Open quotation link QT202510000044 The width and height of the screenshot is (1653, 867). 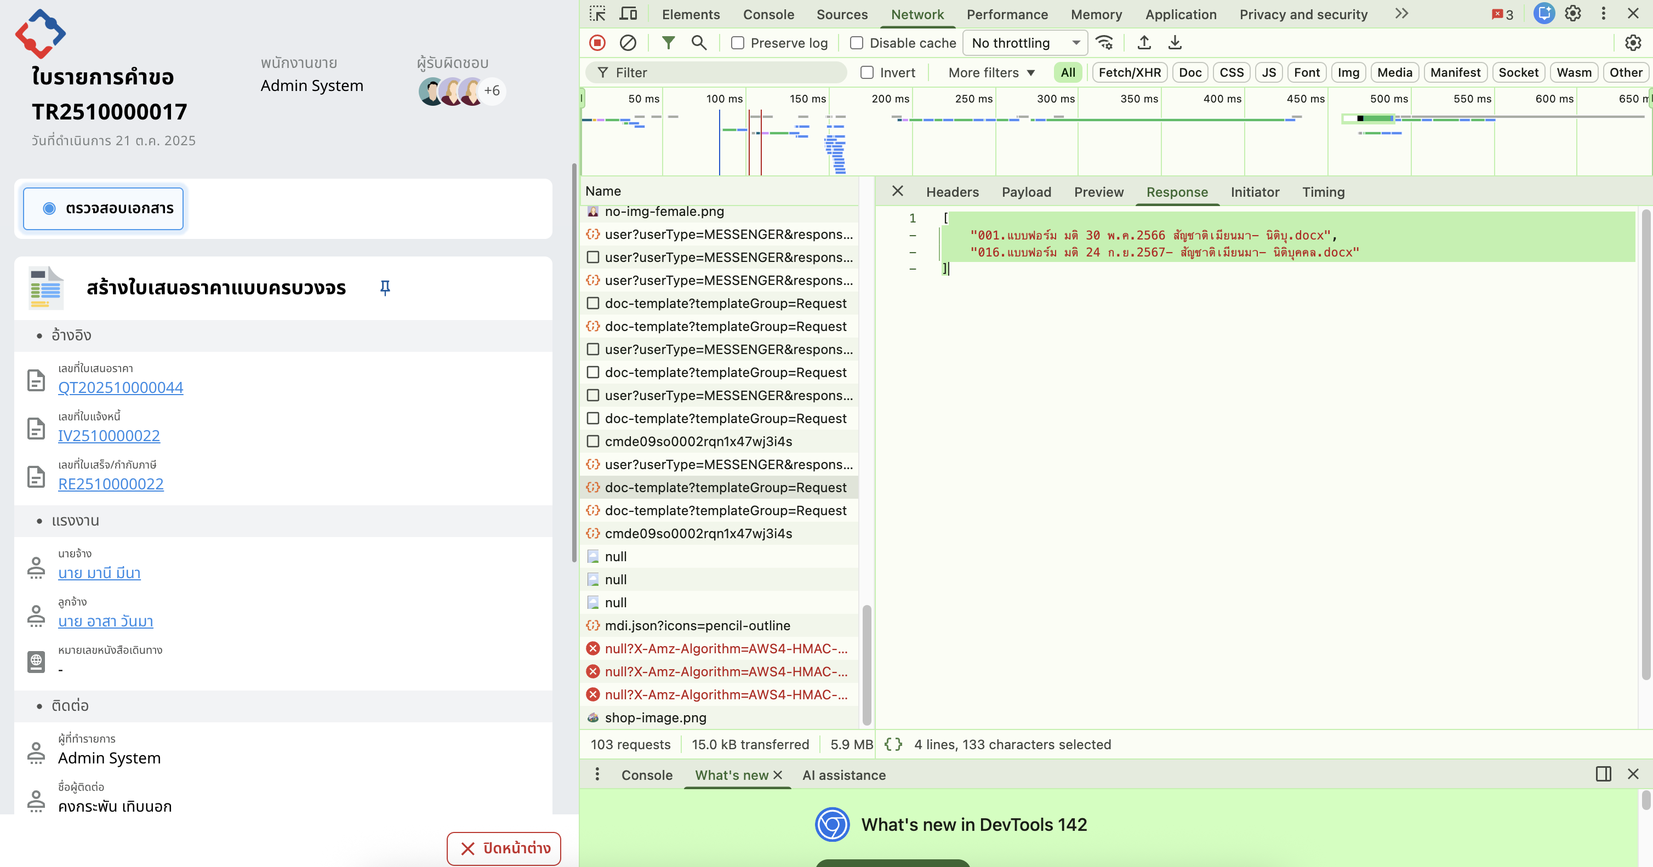121,387
